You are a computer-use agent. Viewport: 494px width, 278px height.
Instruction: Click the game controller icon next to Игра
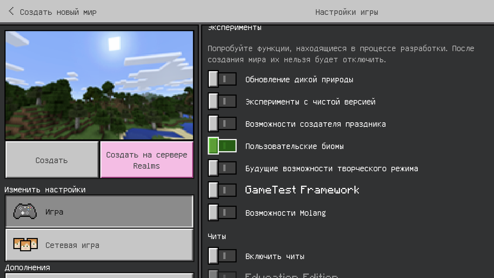point(25,212)
